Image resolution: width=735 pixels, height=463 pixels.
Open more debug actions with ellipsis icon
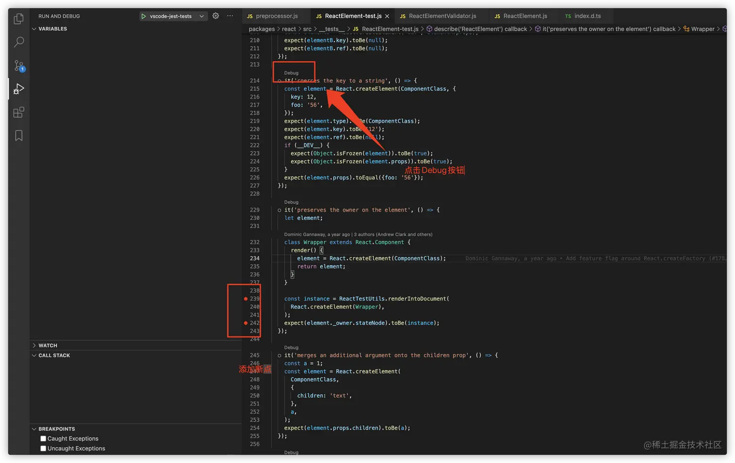[x=230, y=16]
